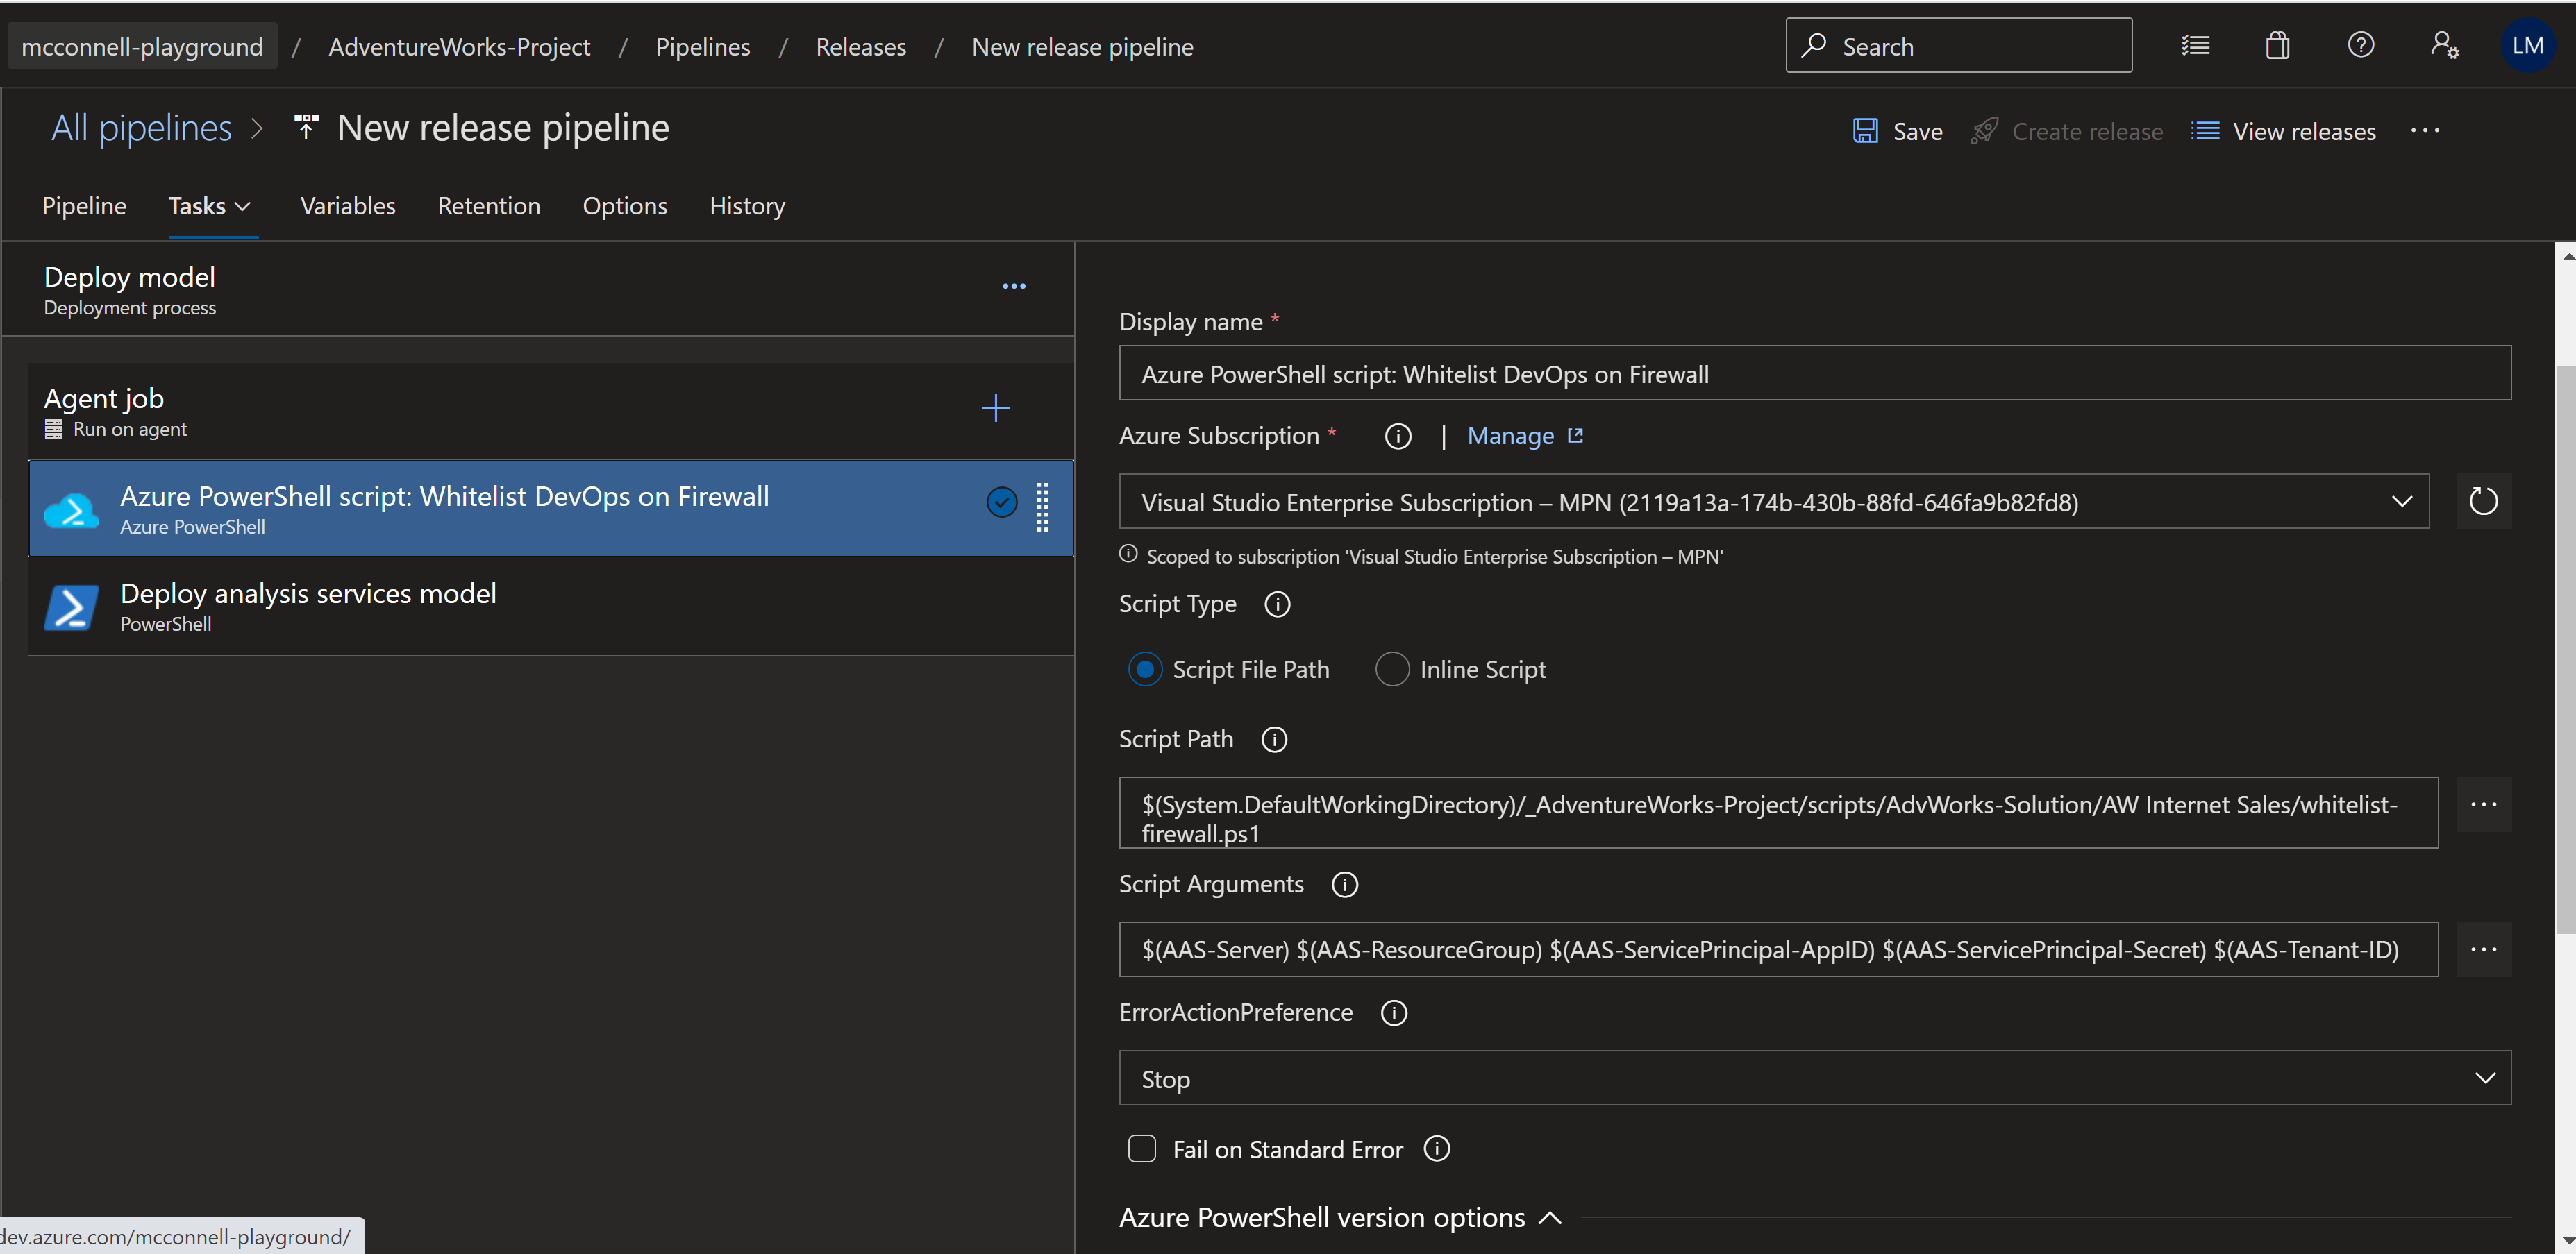Select the Agent job row
This screenshot has height=1254, width=2576.
click(x=550, y=411)
